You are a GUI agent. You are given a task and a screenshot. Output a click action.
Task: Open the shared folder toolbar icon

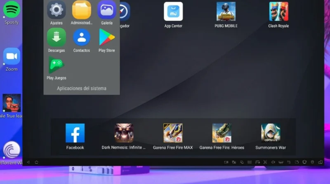coord(297,162)
